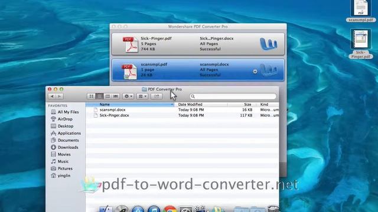Select the Sick-Pinger.docx file row
The height and width of the screenshot is (212, 378).
tap(183, 115)
